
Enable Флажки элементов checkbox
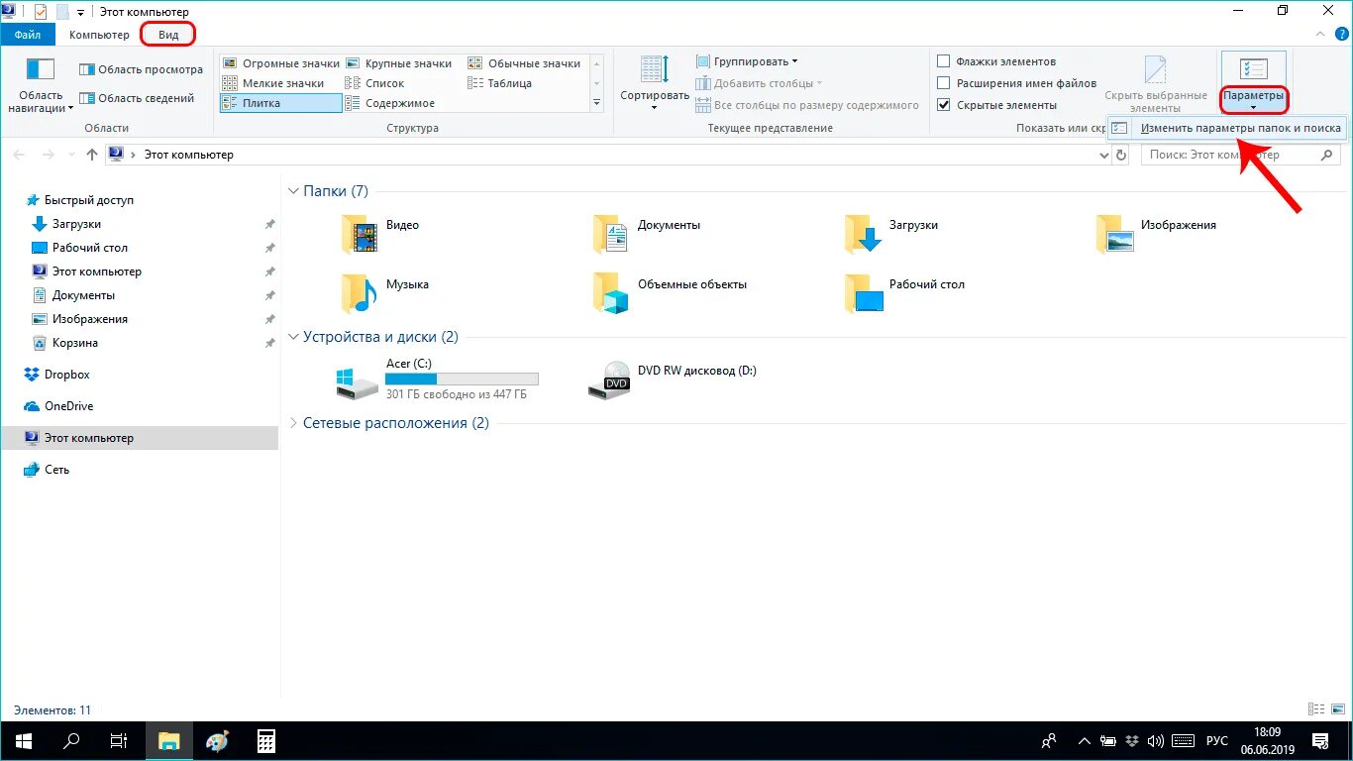[x=944, y=61]
